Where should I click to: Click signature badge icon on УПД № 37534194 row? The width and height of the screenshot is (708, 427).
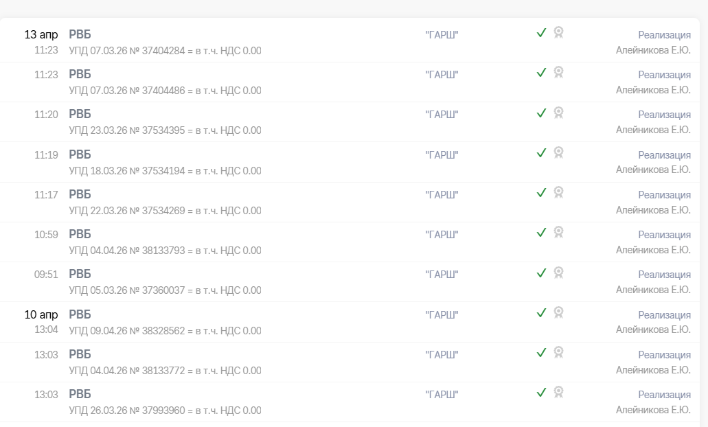(x=559, y=152)
